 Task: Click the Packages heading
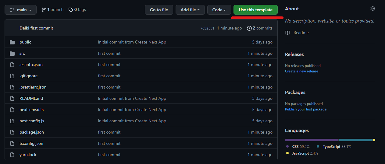click(x=295, y=92)
